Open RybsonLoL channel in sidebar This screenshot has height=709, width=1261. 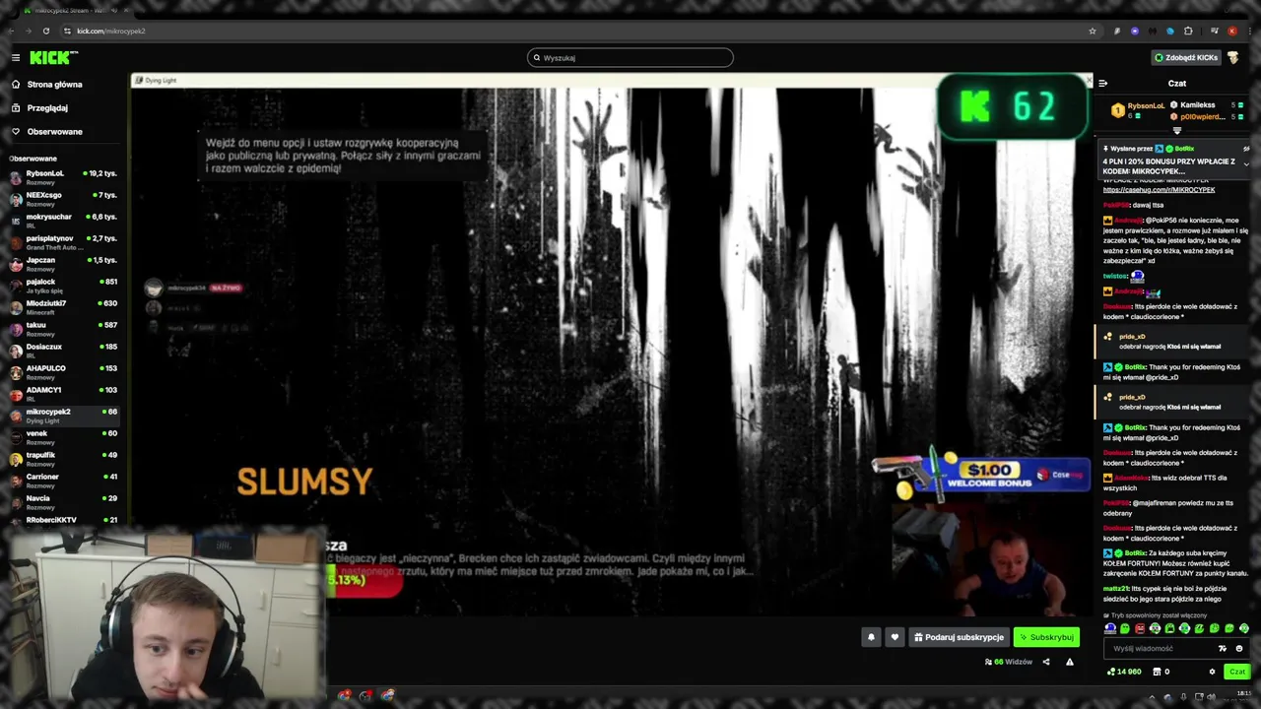tap(63, 177)
